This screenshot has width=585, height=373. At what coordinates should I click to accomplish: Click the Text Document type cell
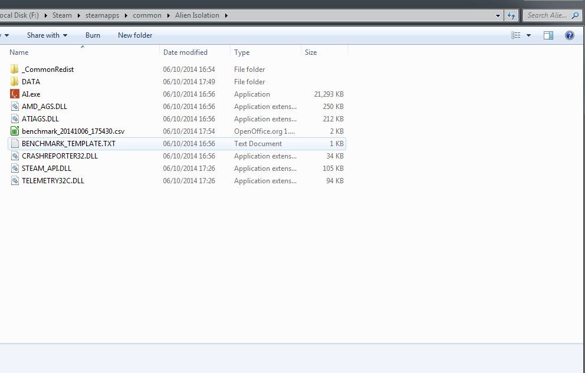click(x=258, y=143)
